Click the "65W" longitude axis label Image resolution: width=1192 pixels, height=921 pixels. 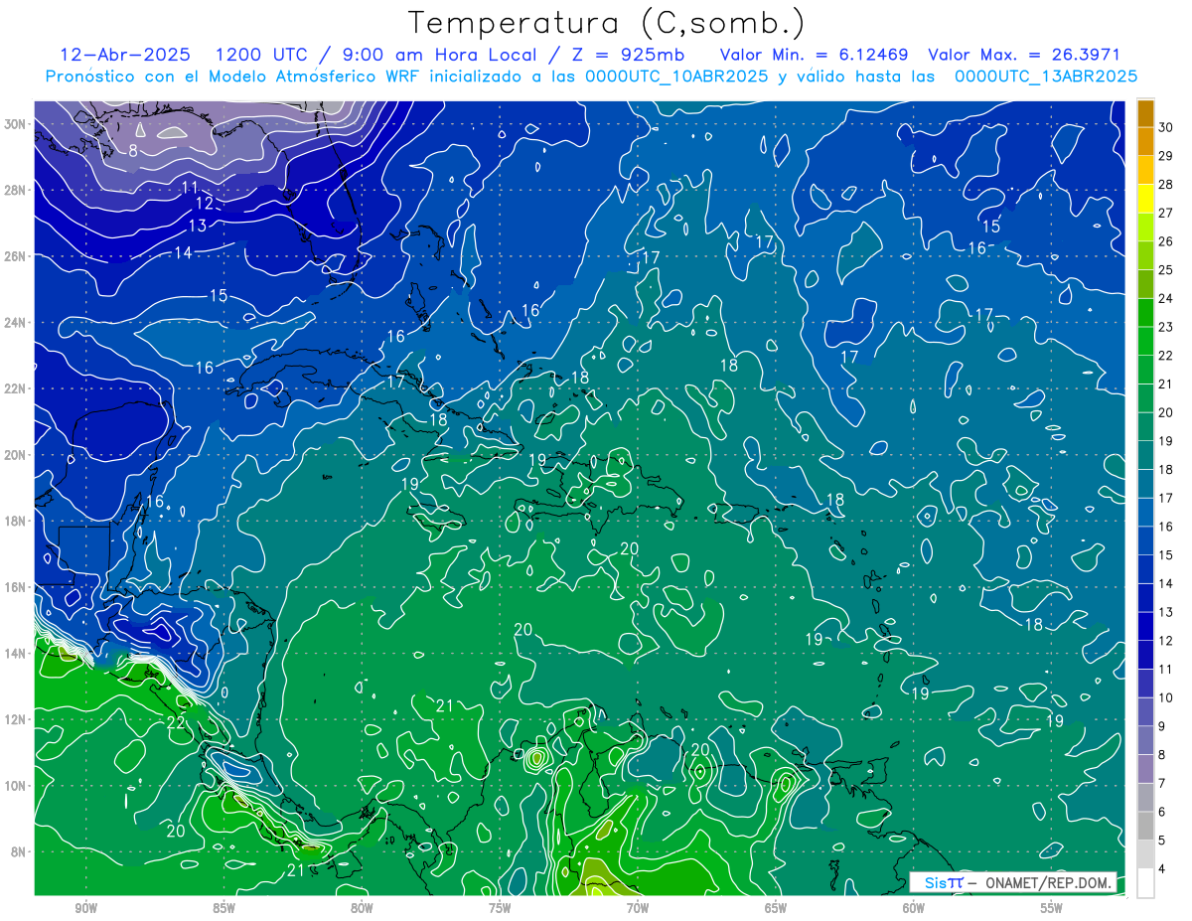click(x=776, y=908)
